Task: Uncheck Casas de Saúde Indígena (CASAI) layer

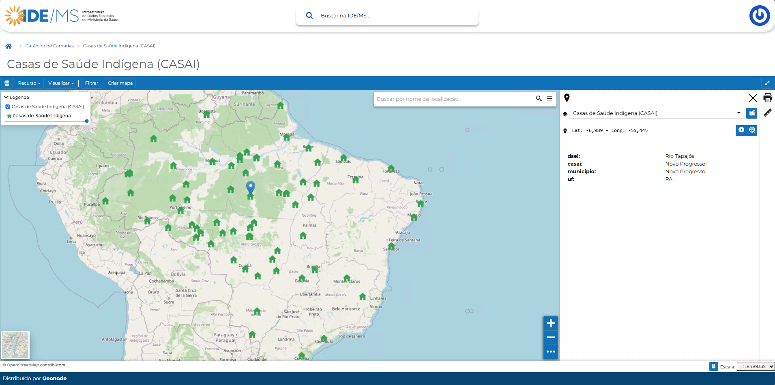Action: (8, 107)
